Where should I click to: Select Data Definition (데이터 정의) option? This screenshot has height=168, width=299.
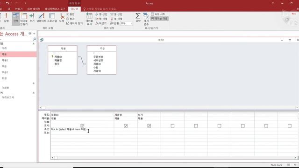pos(74,23)
